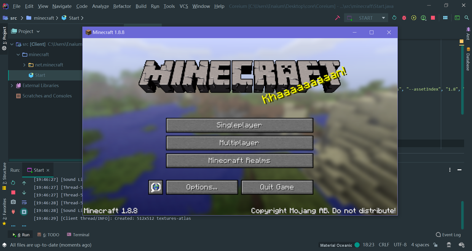Image resolution: width=472 pixels, height=251 pixels.
Task: Toggle the 1: Project side panel
Action: pyautogui.click(x=4, y=38)
